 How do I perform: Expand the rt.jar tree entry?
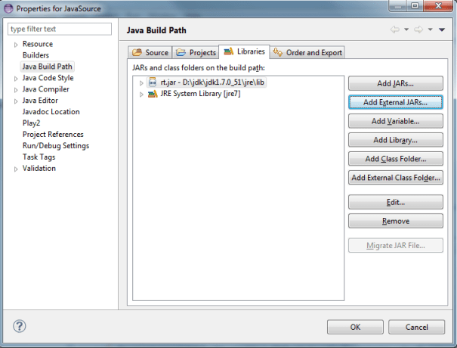click(141, 82)
